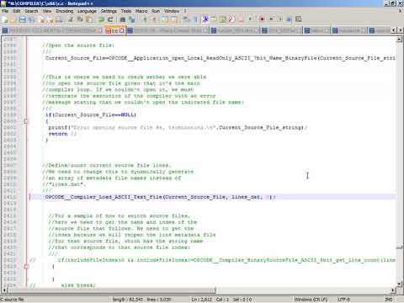Click the Cut scissors toolbar icon

point(71,19)
